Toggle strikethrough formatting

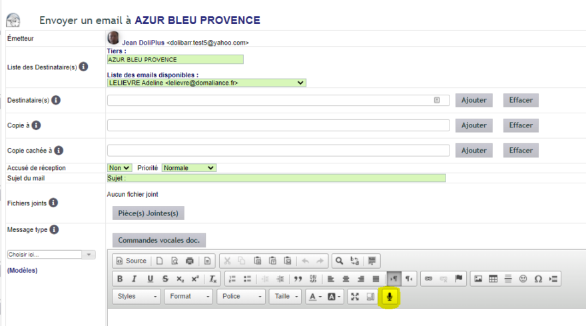(165, 279)
